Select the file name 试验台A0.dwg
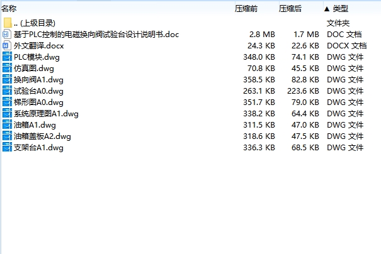The image size is (381, 254). point(38,91)
